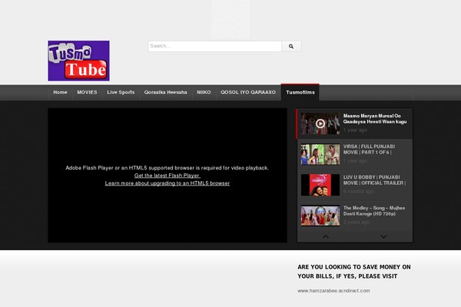
Task: Show previous videos with the up chevron
Action: 326,237
